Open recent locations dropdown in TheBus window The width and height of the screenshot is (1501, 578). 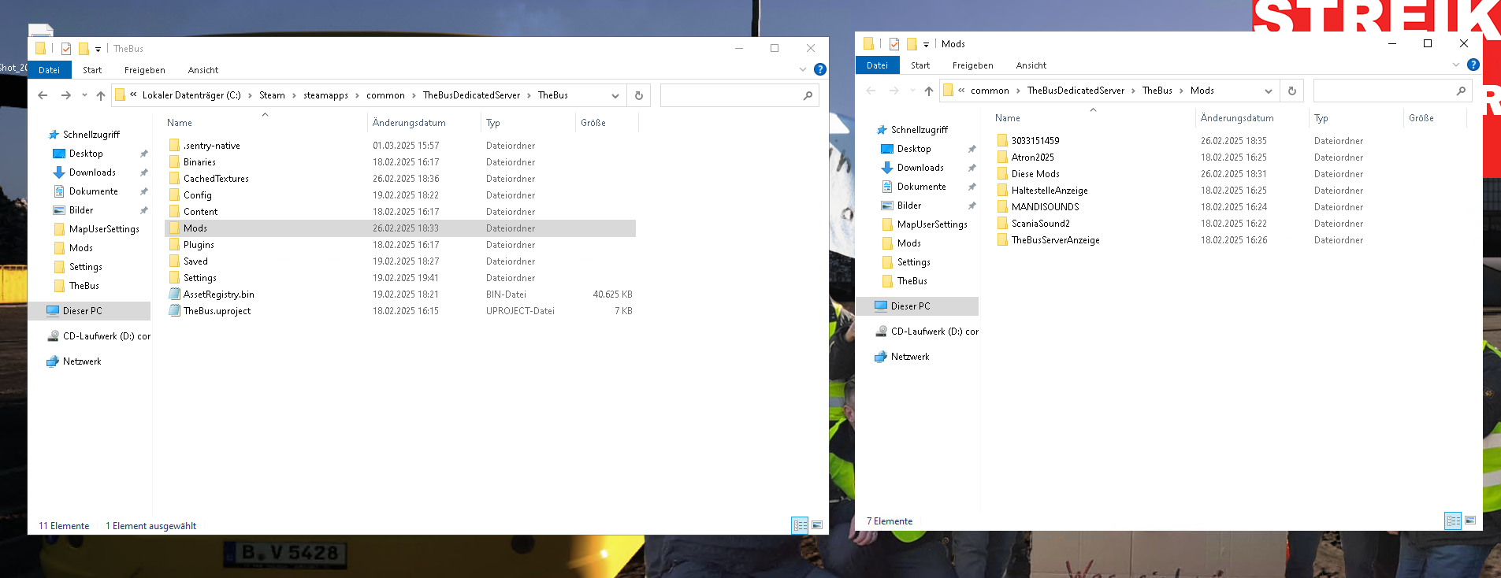point(84,96)
